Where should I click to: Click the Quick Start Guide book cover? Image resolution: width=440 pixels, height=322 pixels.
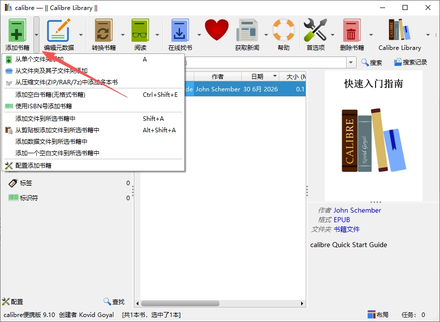click(x=374, y=136)
